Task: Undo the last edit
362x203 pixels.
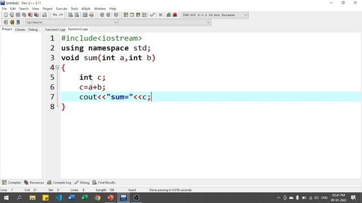Action: click(x=55, y=15)
